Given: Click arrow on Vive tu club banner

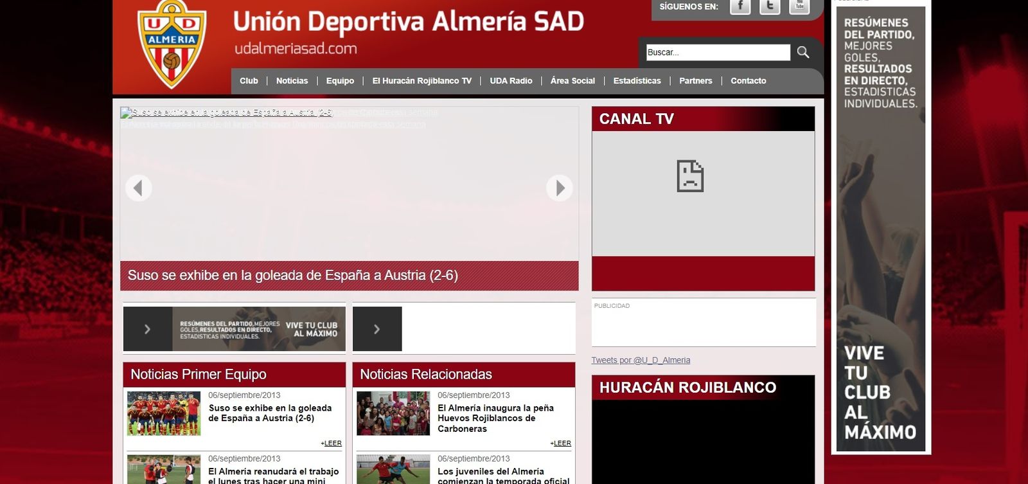Looking at the screenshot, I should (148, 329).
